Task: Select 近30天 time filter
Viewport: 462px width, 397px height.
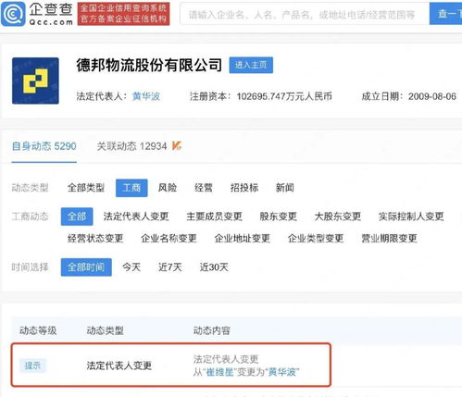Action: pyautogui.click(x=214, y=267)
